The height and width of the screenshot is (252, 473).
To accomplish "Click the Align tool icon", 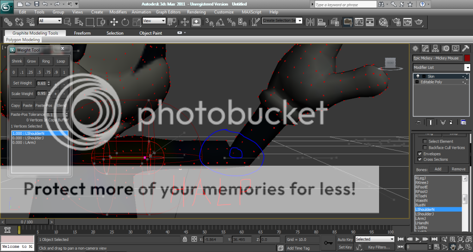I will click(x=322, y=22).
